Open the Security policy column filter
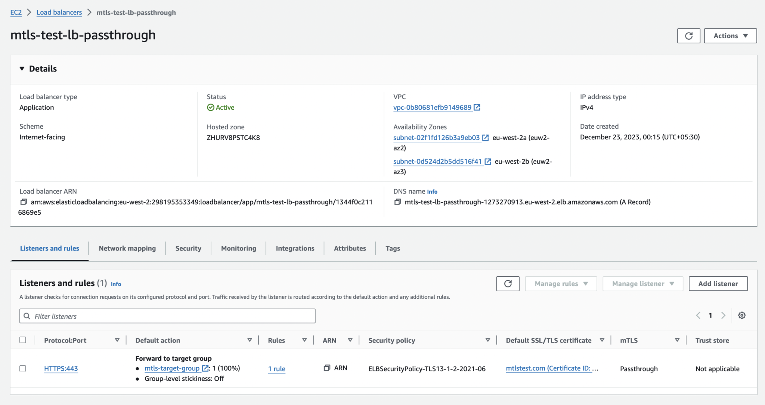The height and width of the screenshot is (405, 765). point(487,340)
